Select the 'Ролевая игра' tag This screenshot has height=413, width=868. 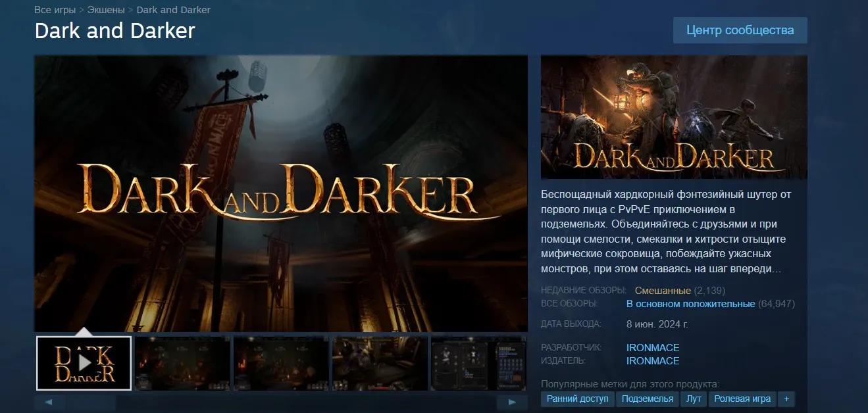(742, 399)
